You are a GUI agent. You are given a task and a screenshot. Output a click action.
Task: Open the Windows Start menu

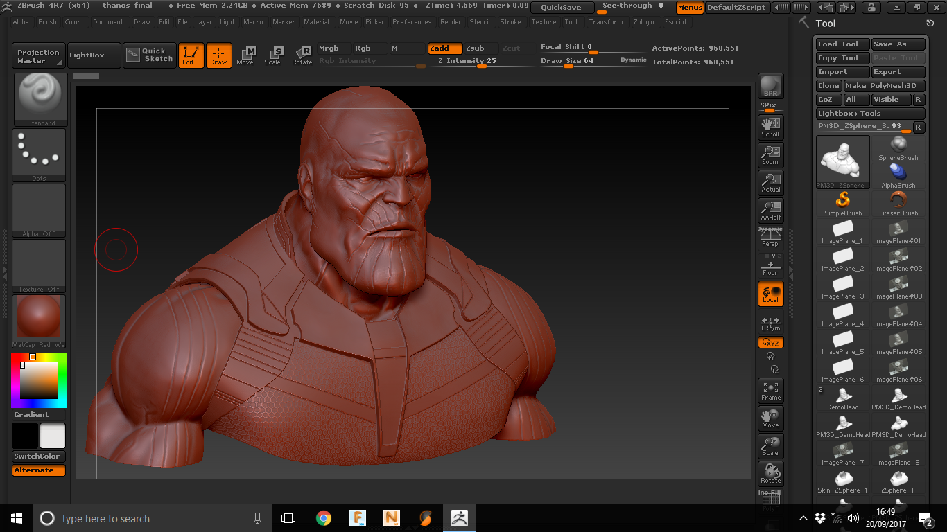16,518
